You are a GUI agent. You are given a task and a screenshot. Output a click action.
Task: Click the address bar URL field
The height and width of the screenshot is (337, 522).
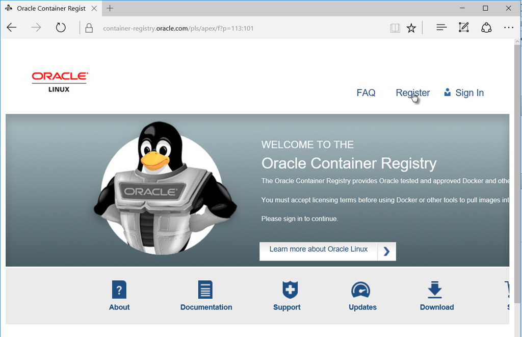tap(229, 28)
